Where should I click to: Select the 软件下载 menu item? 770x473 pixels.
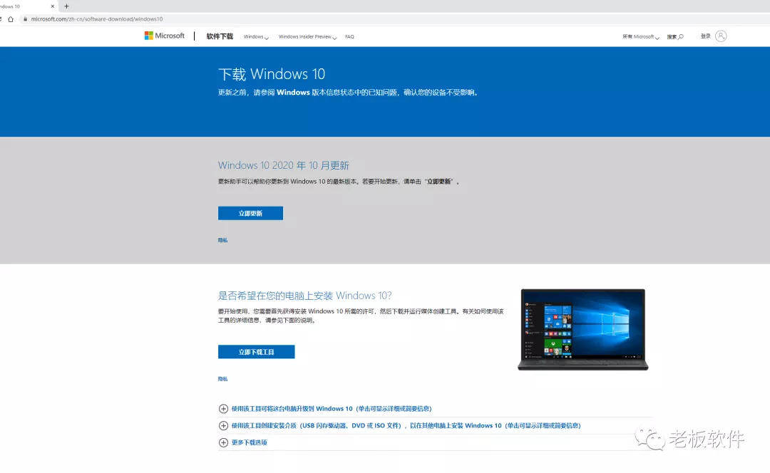218,36
